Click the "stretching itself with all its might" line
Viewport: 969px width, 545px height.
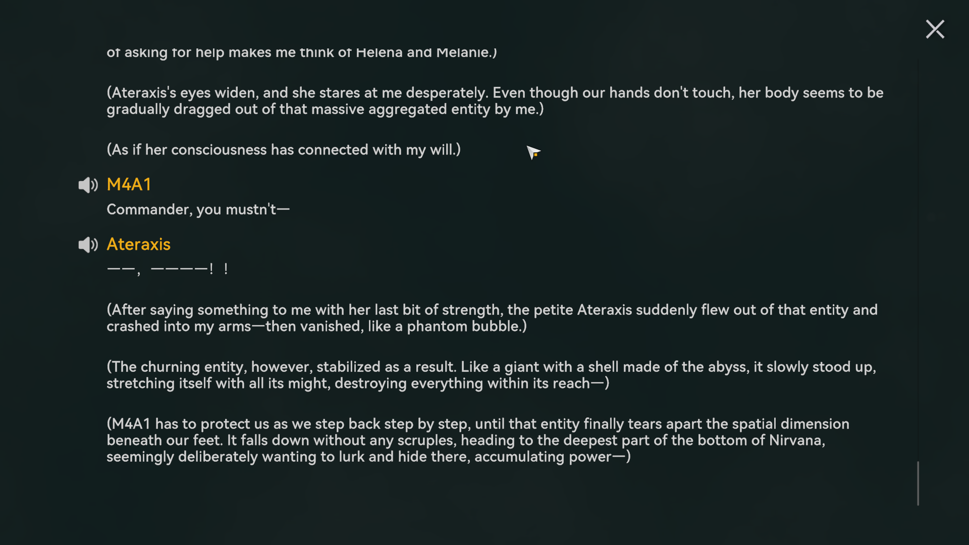click(358, 384)
